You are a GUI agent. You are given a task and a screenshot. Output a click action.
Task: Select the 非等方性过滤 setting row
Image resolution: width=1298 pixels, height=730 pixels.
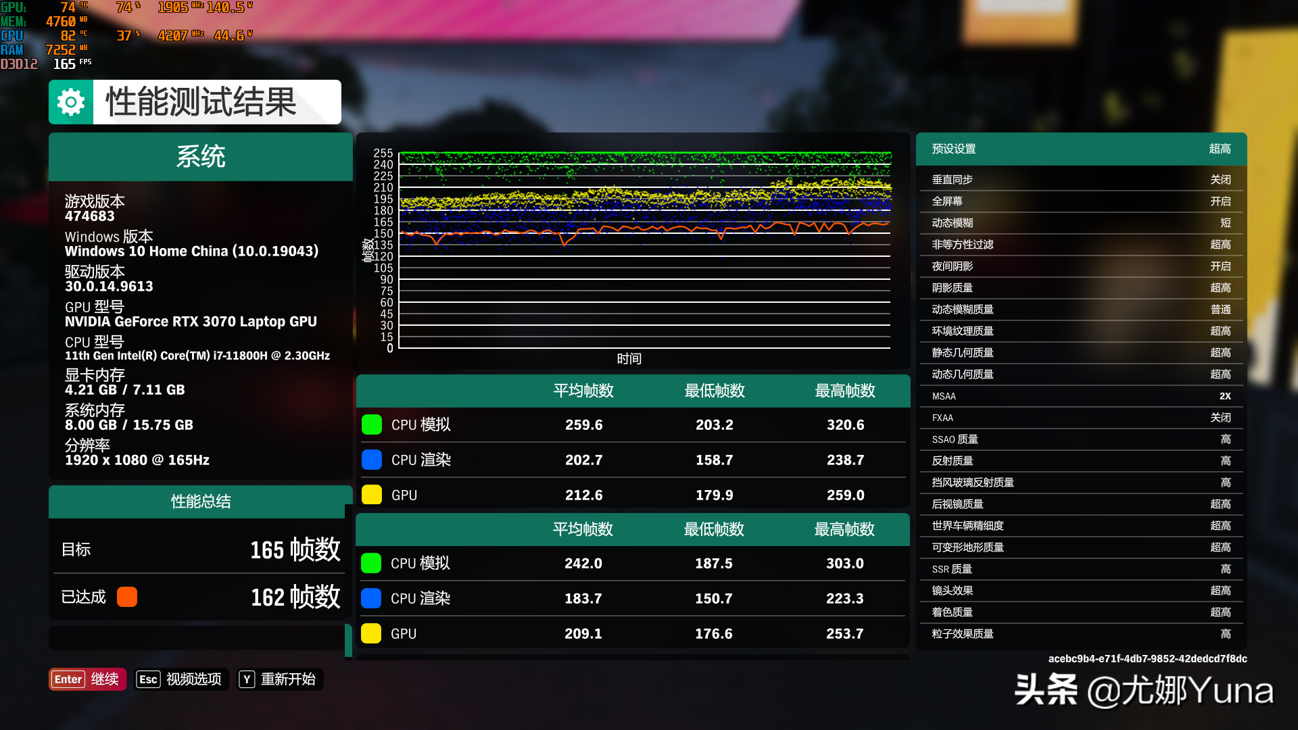1081,245
